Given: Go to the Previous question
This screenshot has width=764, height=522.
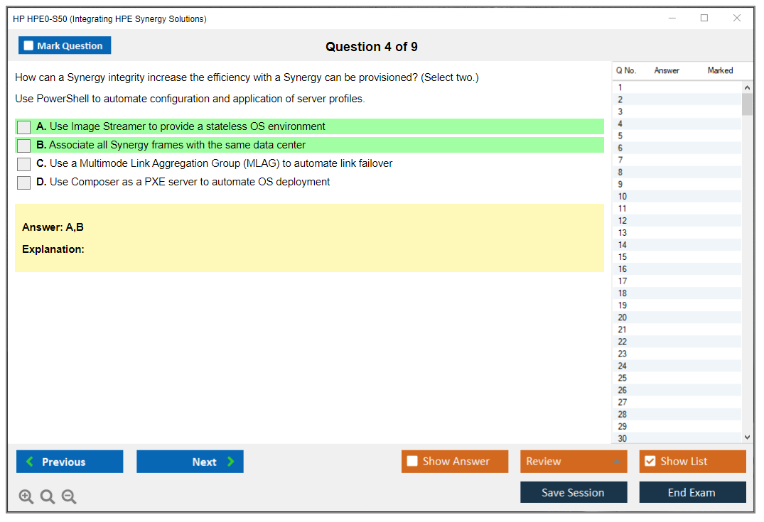Looking at the screenshot, I should 70,462.
